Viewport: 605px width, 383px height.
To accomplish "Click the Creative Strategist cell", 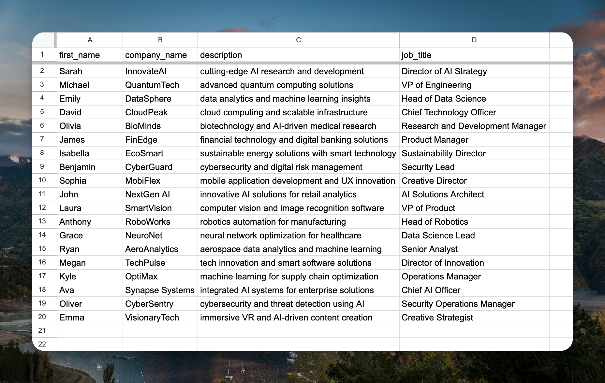I will pyautogui.click(x=474, y=317).
